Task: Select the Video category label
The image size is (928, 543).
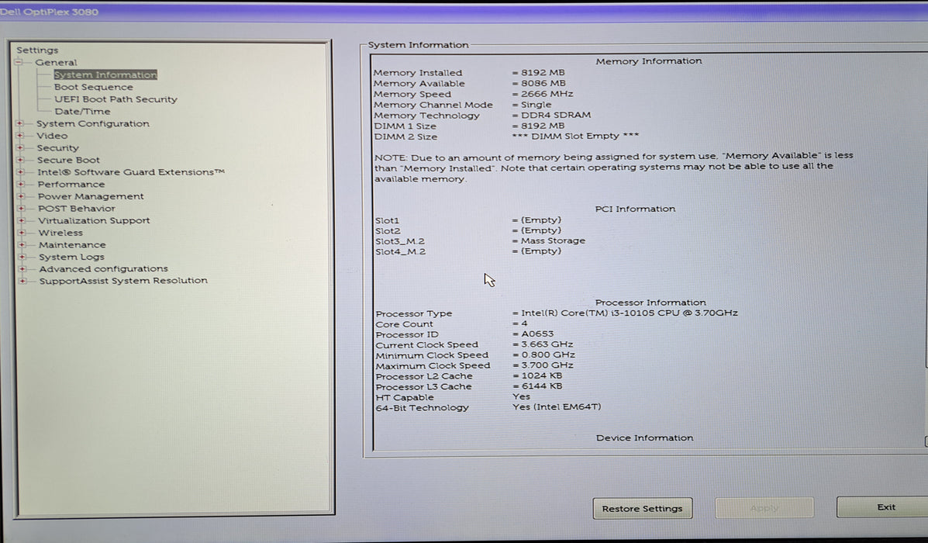Action: point(52,136)
